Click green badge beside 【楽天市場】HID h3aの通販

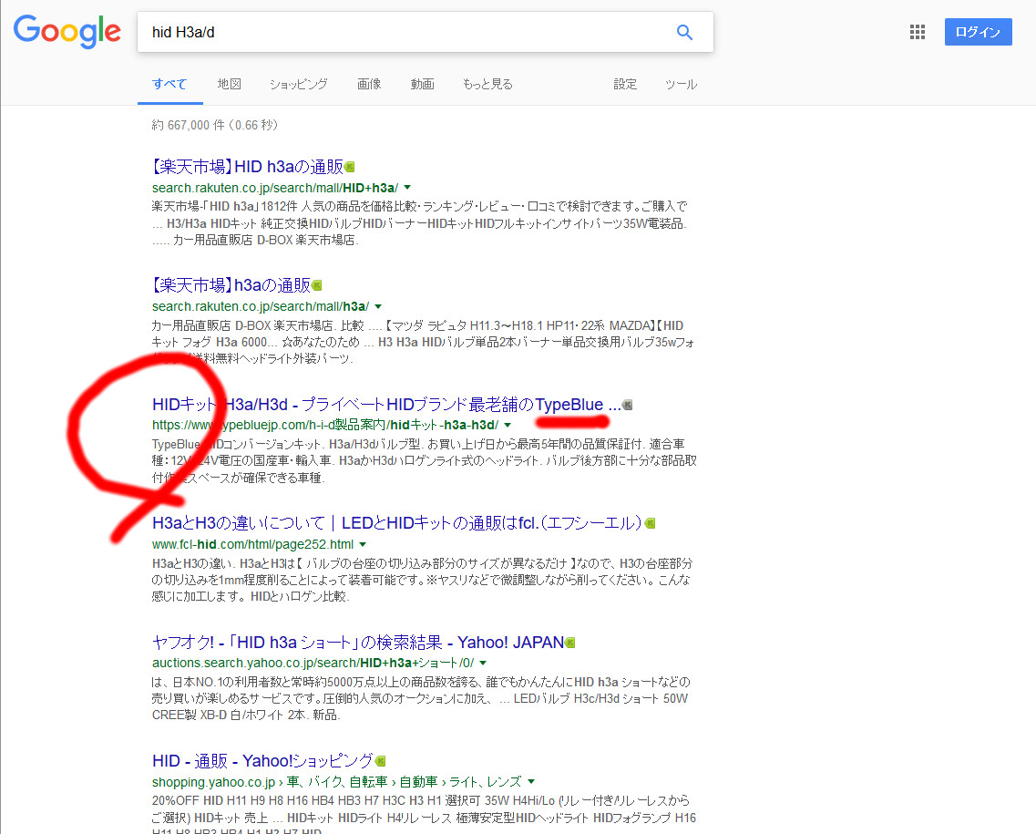[350, 167]
